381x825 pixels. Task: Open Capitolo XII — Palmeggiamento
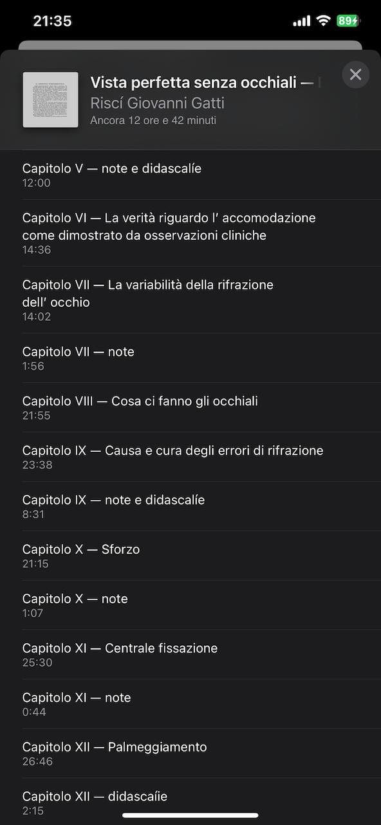(190, 753)
